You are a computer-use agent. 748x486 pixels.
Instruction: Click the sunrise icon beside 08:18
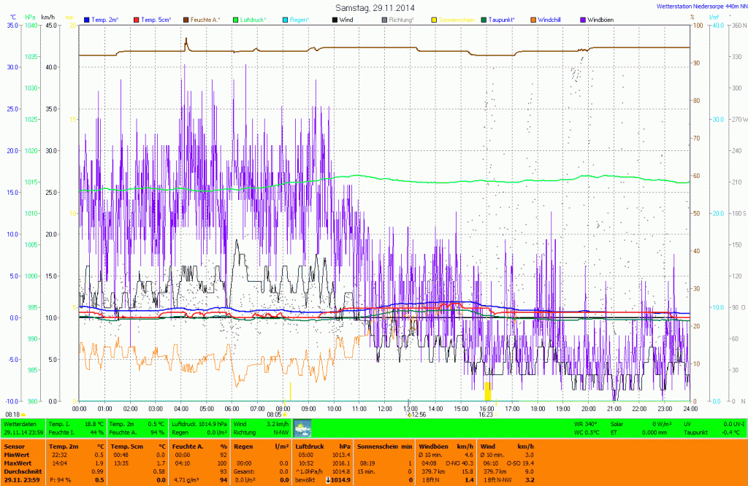24,414
